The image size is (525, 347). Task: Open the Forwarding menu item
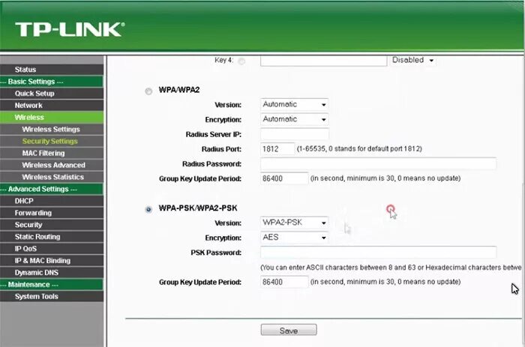[x=52, y=213]
